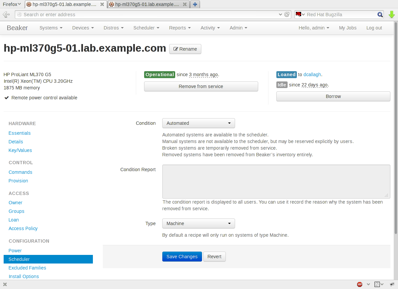Open a new tab with the plus icon
The image size is (398, 289).
(x=195, y=4)
